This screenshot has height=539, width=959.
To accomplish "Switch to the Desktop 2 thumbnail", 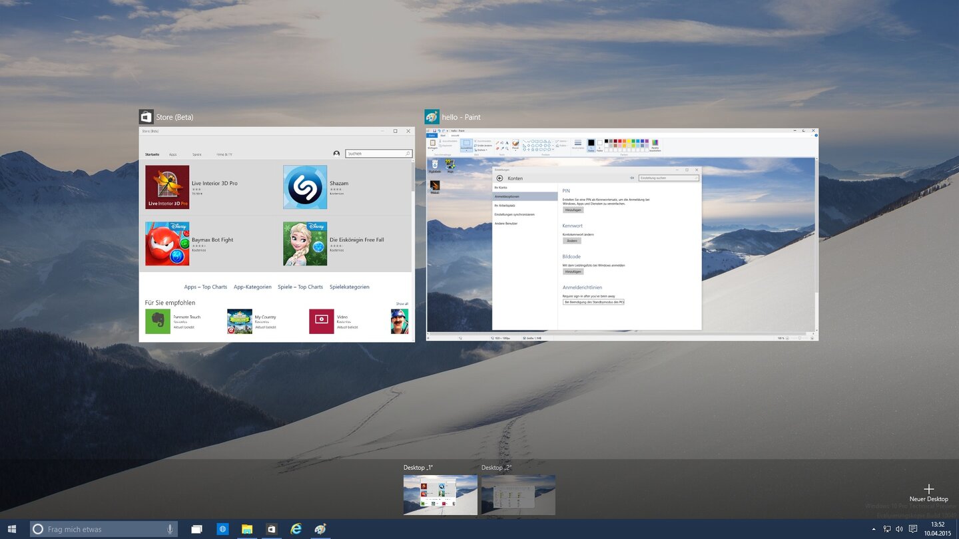I will [518, 494].
